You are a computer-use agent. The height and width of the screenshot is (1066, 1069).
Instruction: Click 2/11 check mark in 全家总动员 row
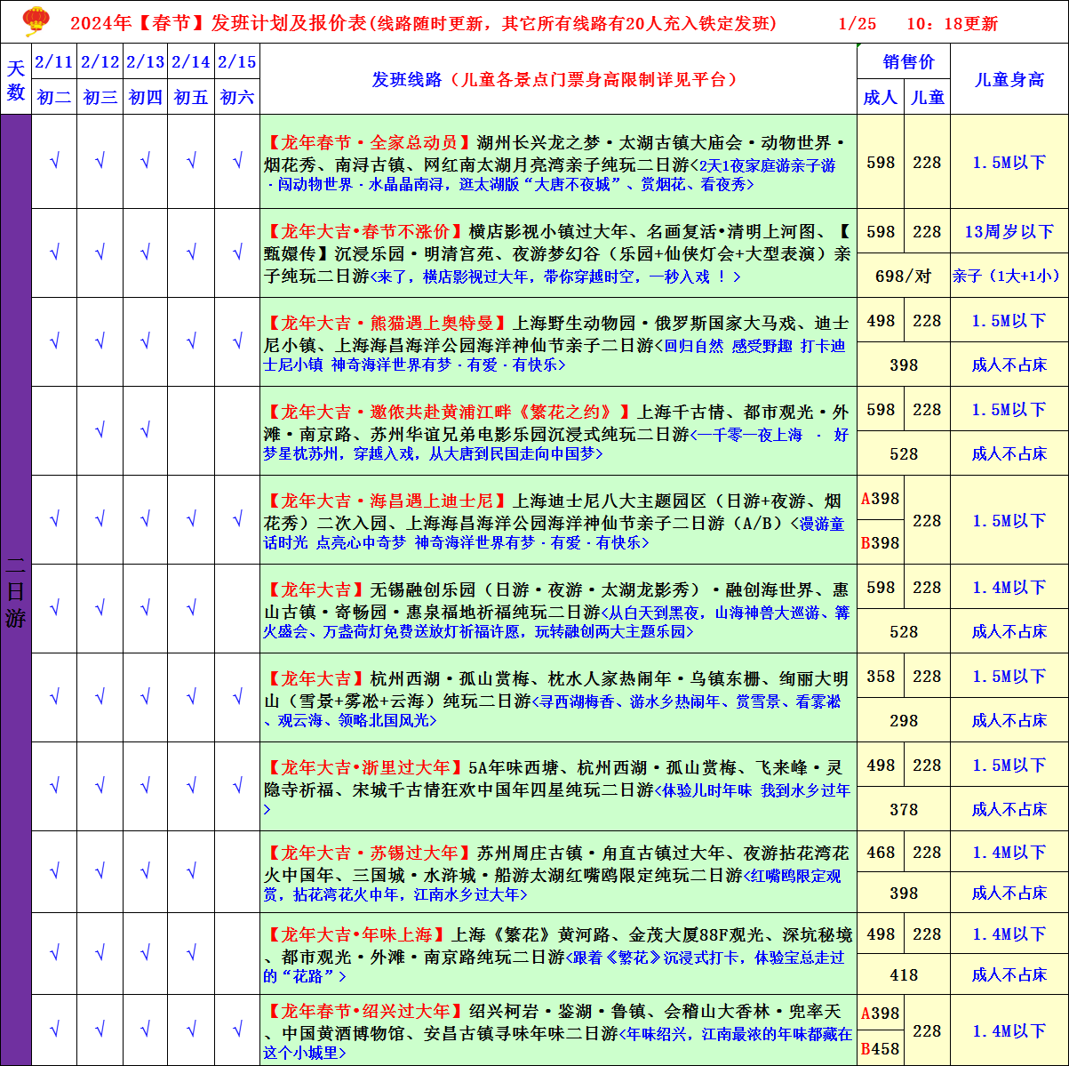pyautogui.click(x=54, y=163)
